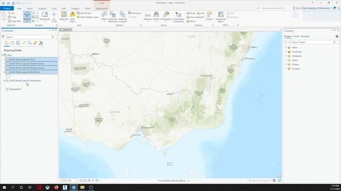This screenshot has width=341, height=191.
Task: Click View Unplaced labels
Action: point(196,17)
